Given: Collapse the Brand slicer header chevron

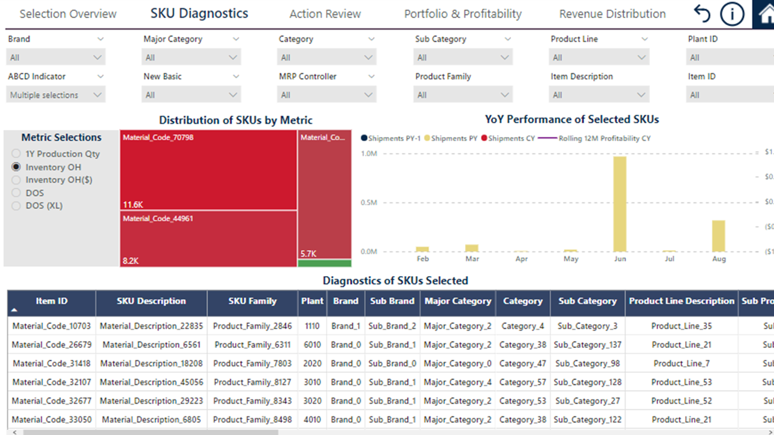Looking at the screenshot, I should click(x=100, y=39).
